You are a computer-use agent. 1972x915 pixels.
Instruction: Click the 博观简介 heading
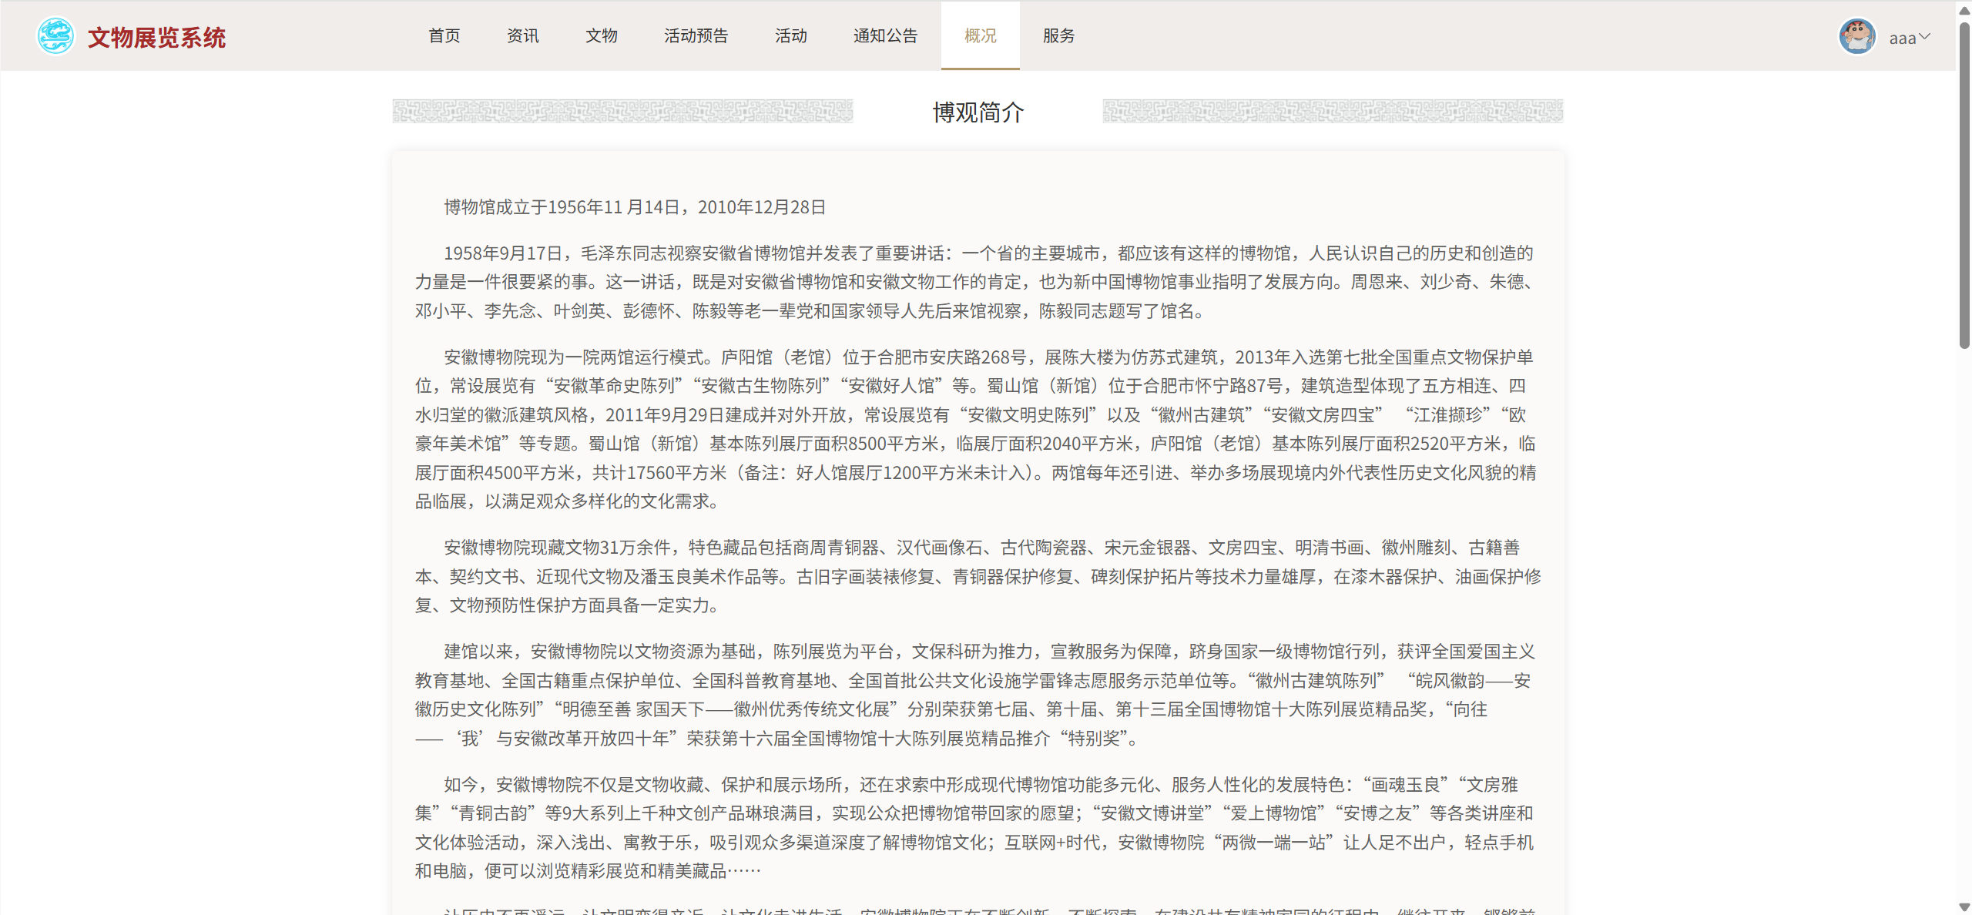point(978,112)
